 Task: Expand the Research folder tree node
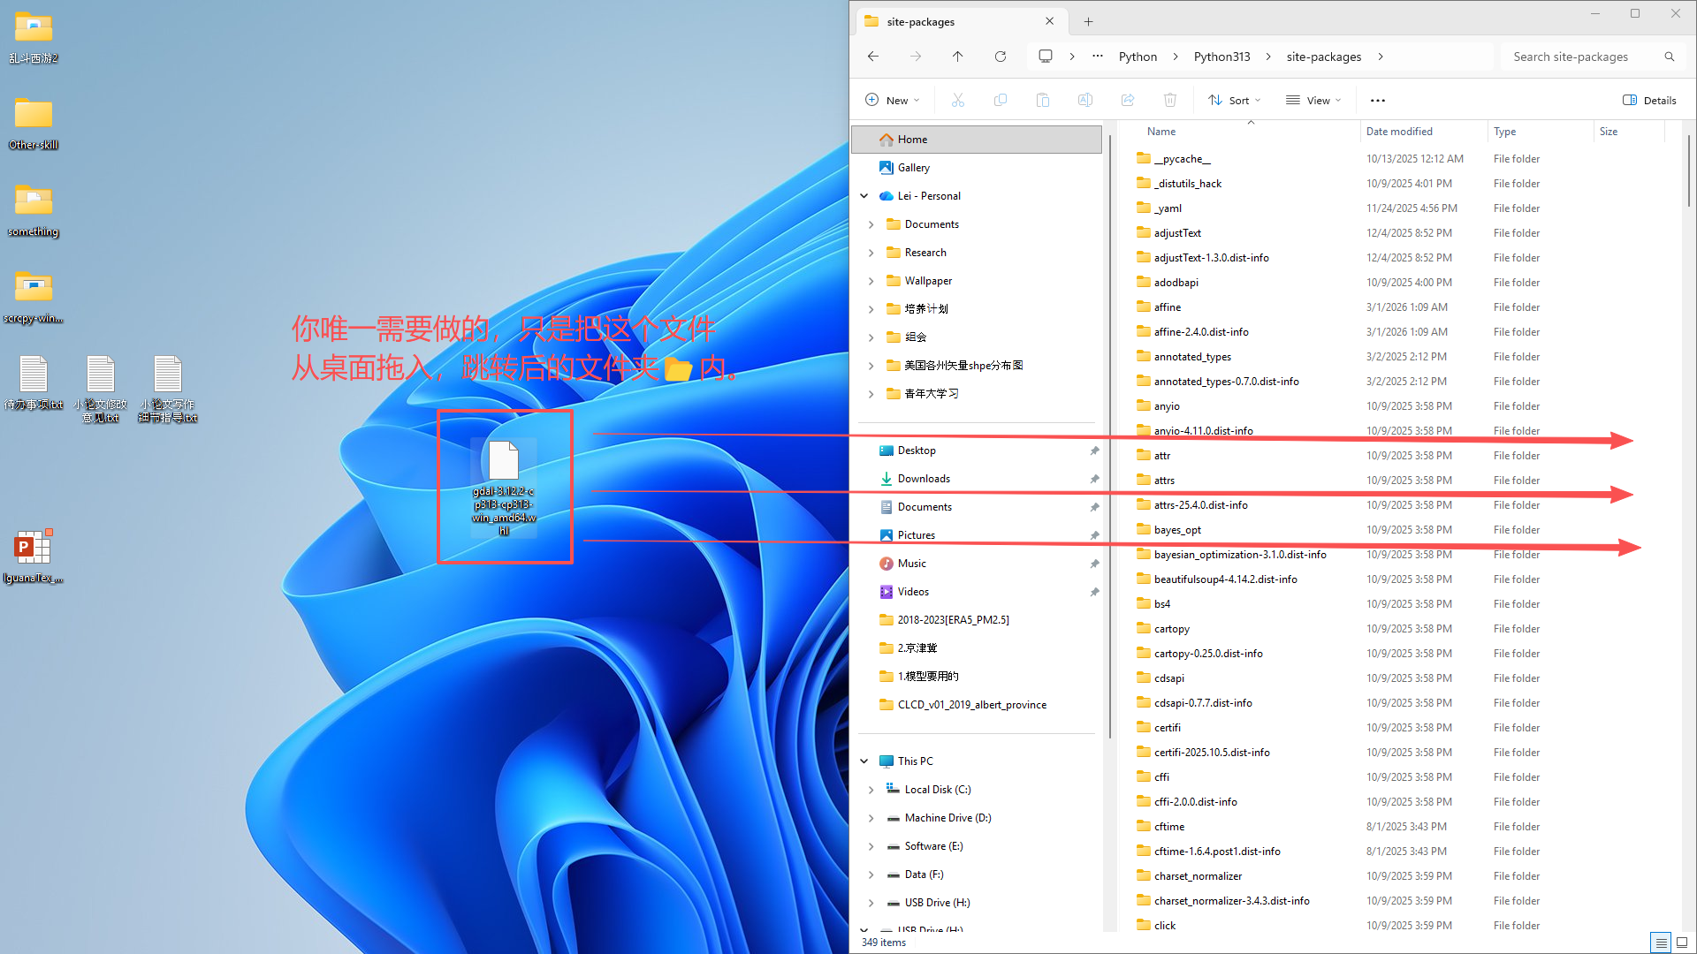(x=871, y=253)
